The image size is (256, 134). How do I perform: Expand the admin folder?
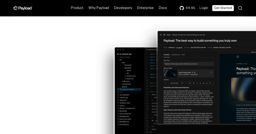click(x=128, y=71)
